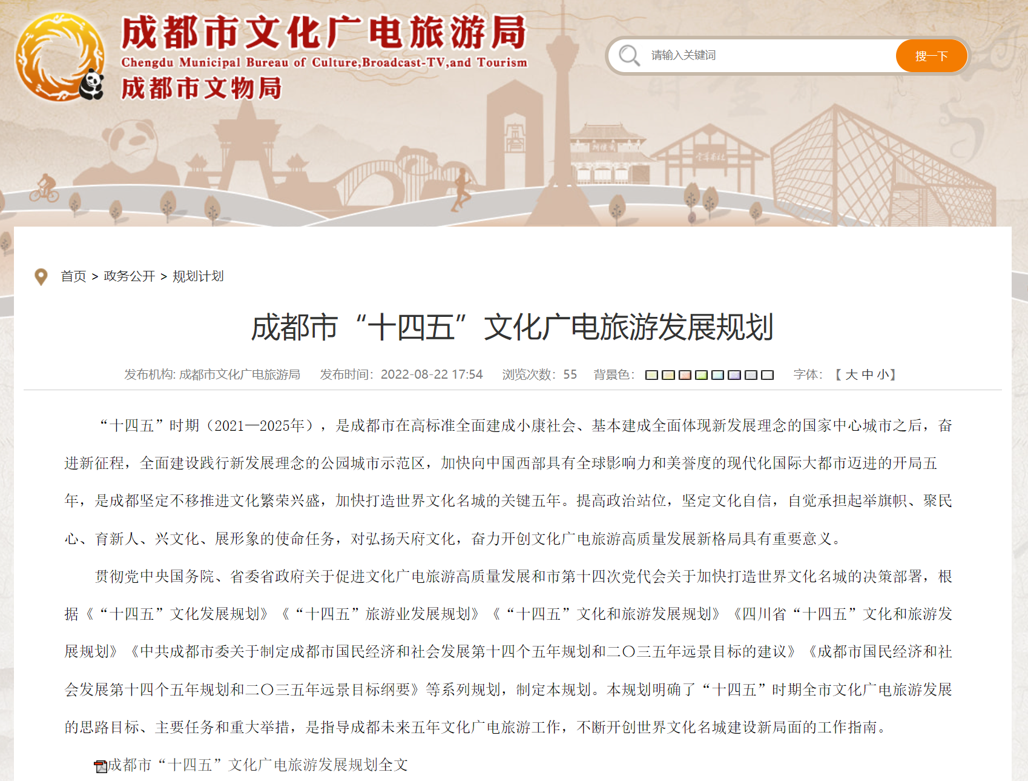
Task: Set font size to large (大)
Action: (851, 375)
